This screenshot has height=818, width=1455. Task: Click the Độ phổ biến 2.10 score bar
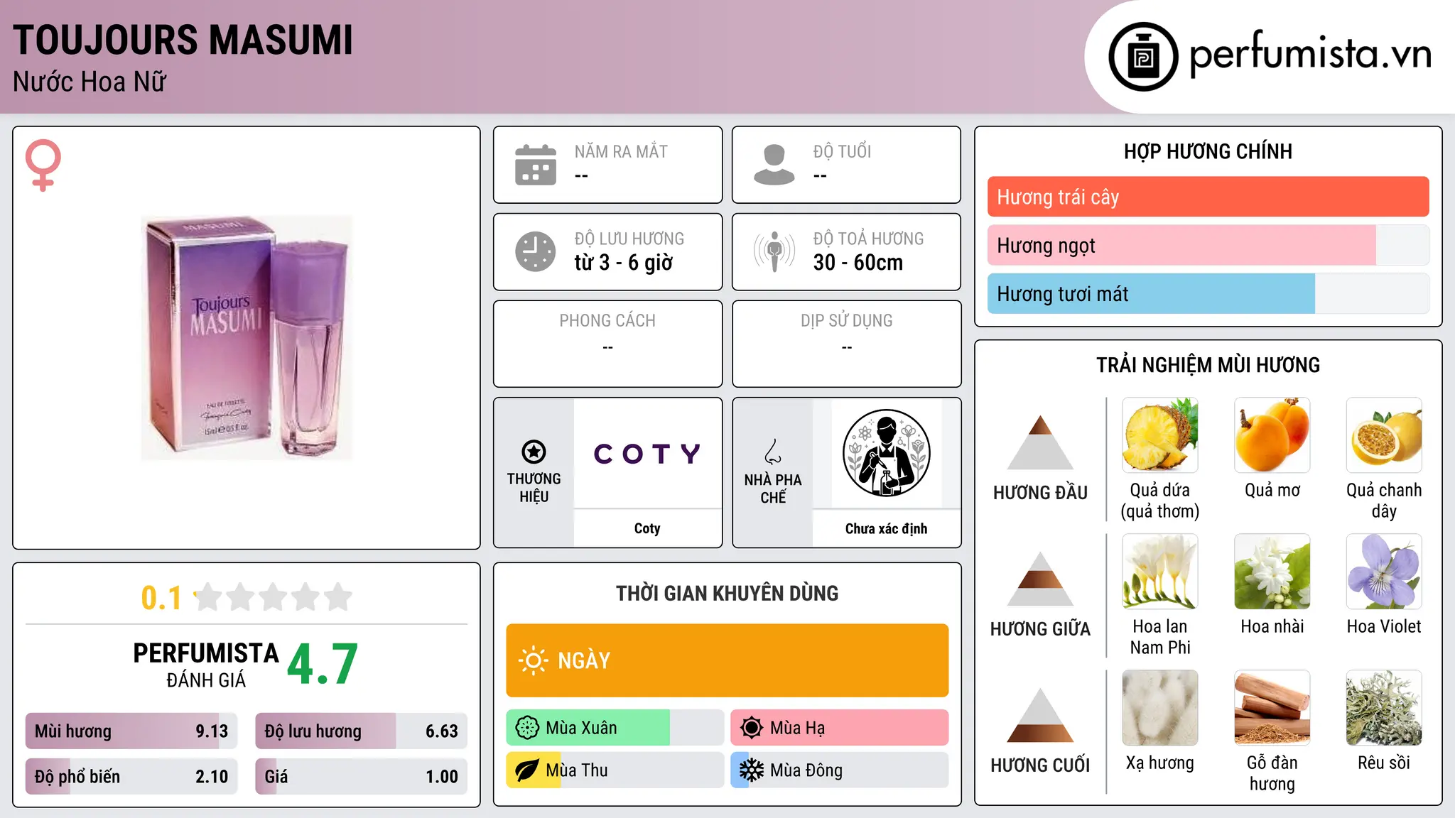click(x=131, y=776)
